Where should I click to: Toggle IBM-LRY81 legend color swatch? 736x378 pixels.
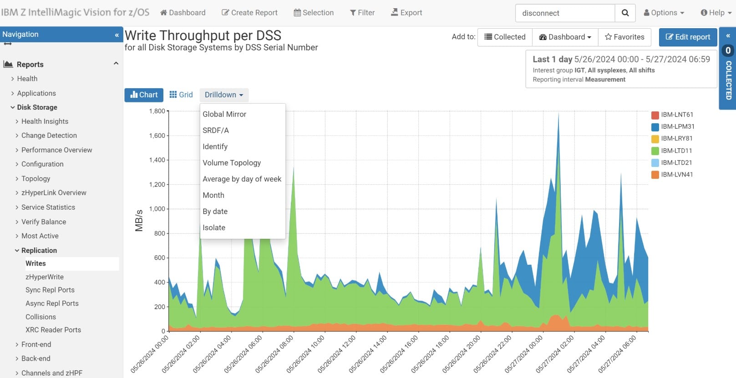[655, 139]
